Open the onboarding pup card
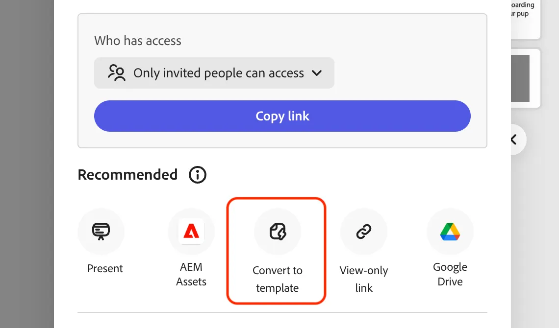The width and height of the screenshot is (559, 328). 525,18
